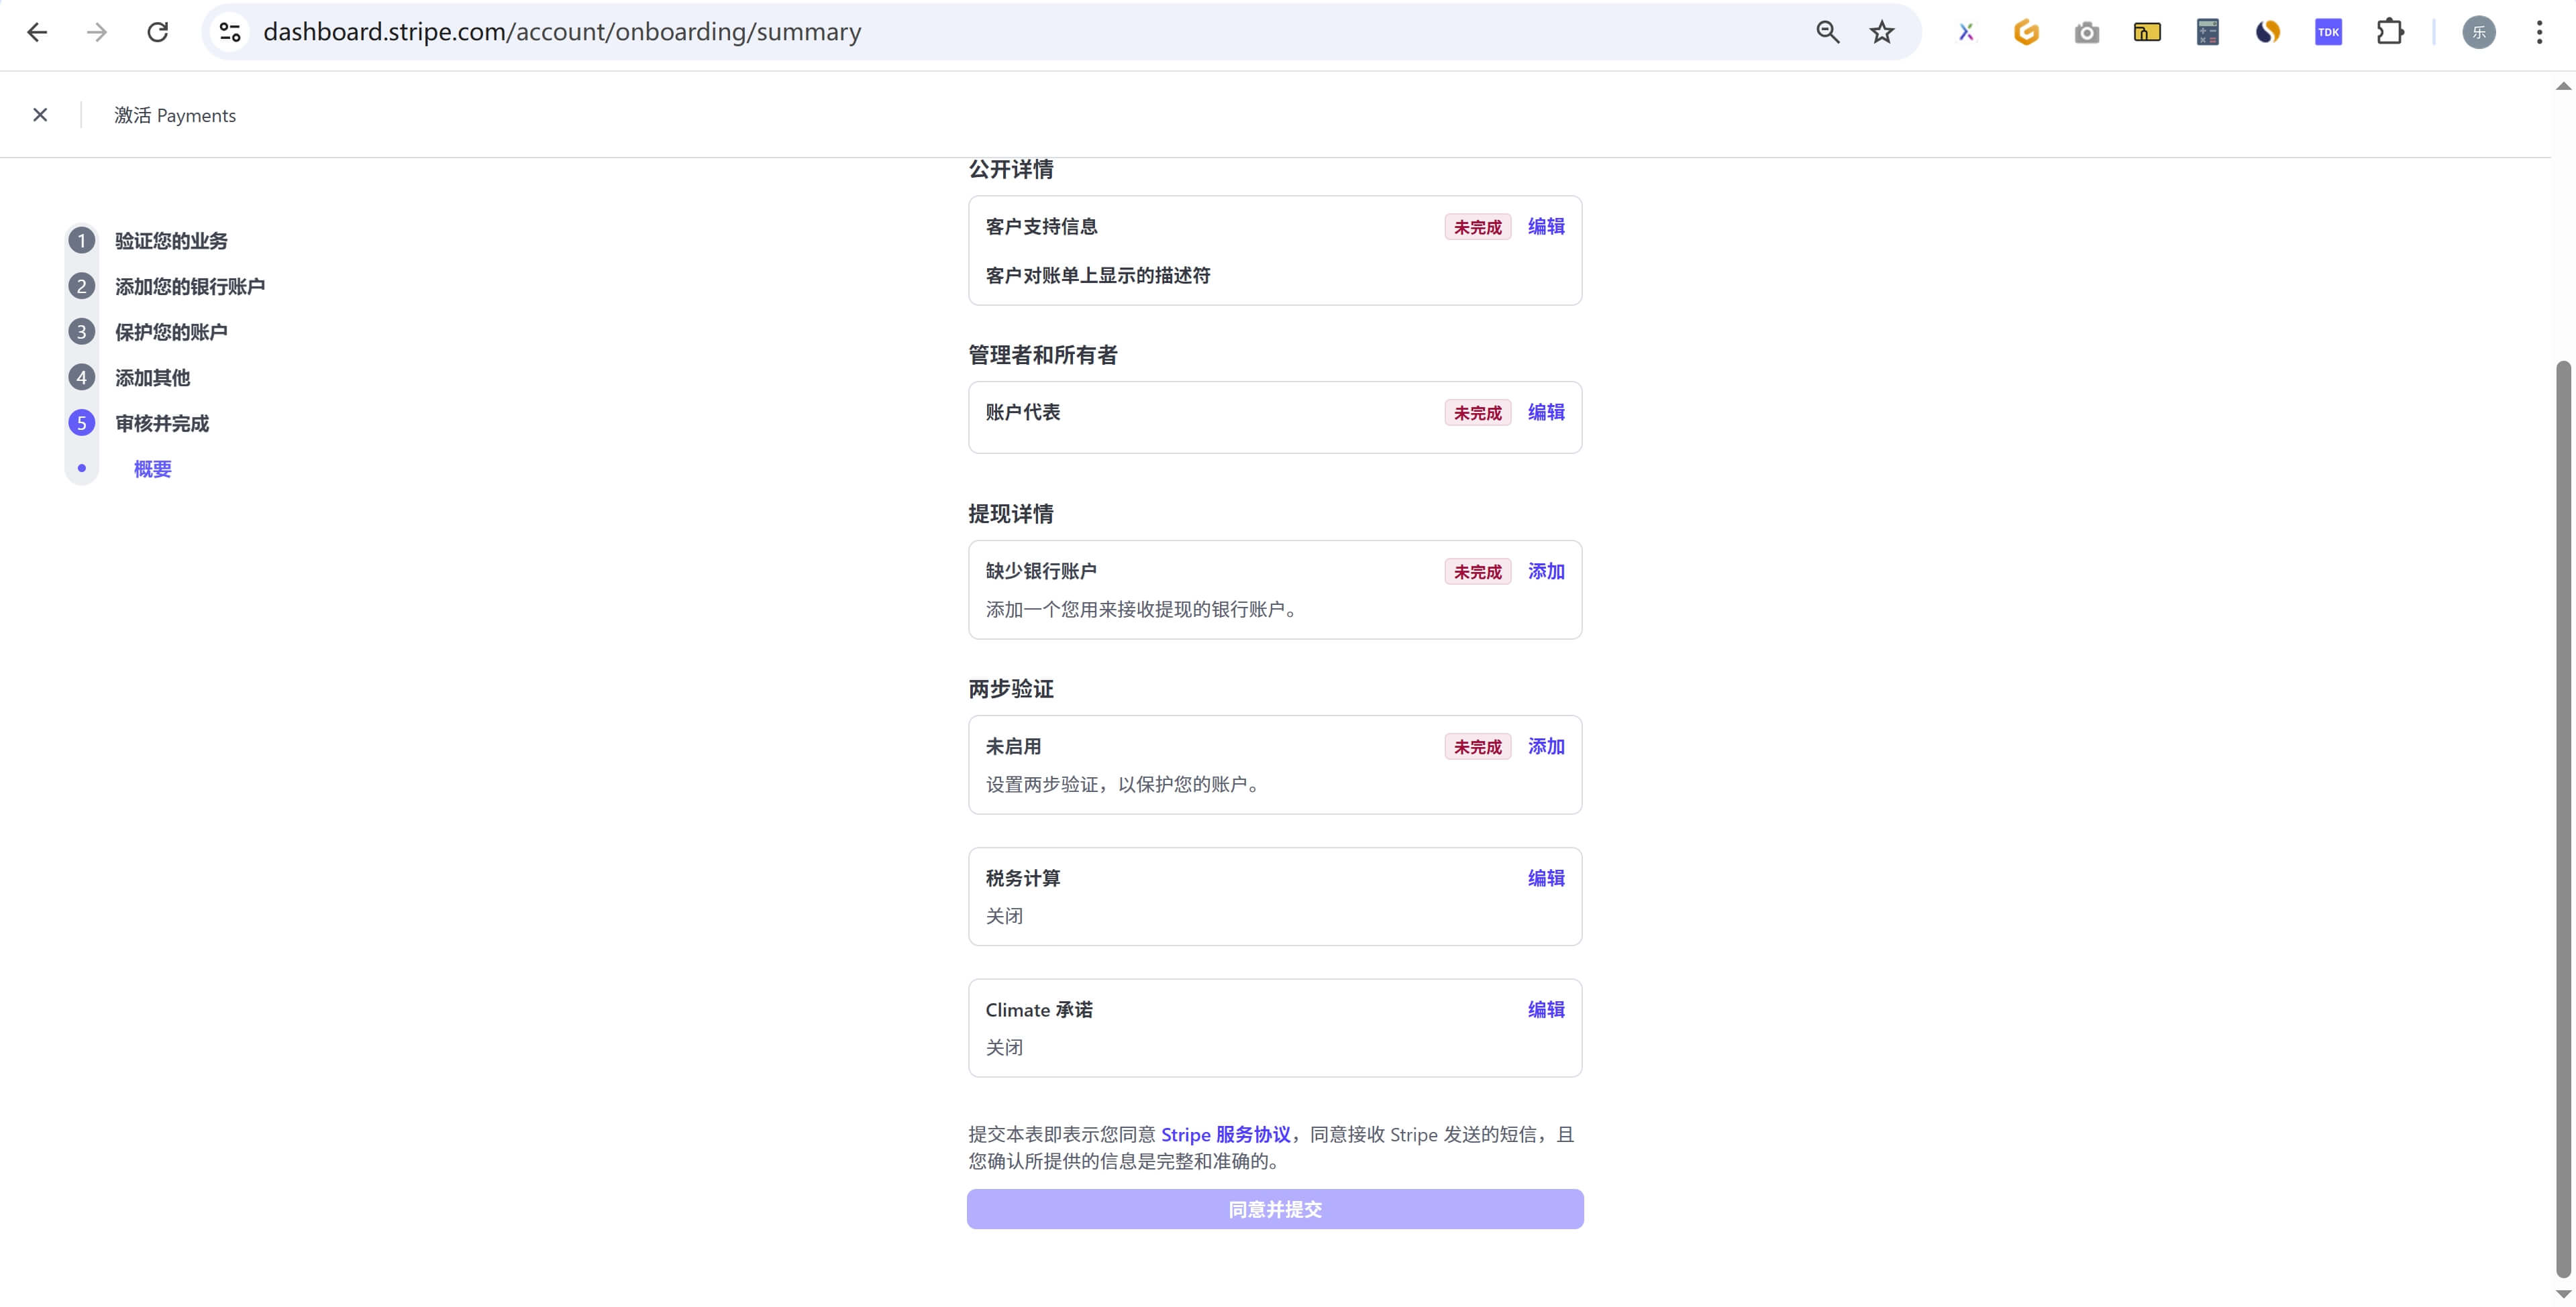Click 未完成 badge on 未启用 row
The image size is (2576, 1307).
tap(1477, 748)
